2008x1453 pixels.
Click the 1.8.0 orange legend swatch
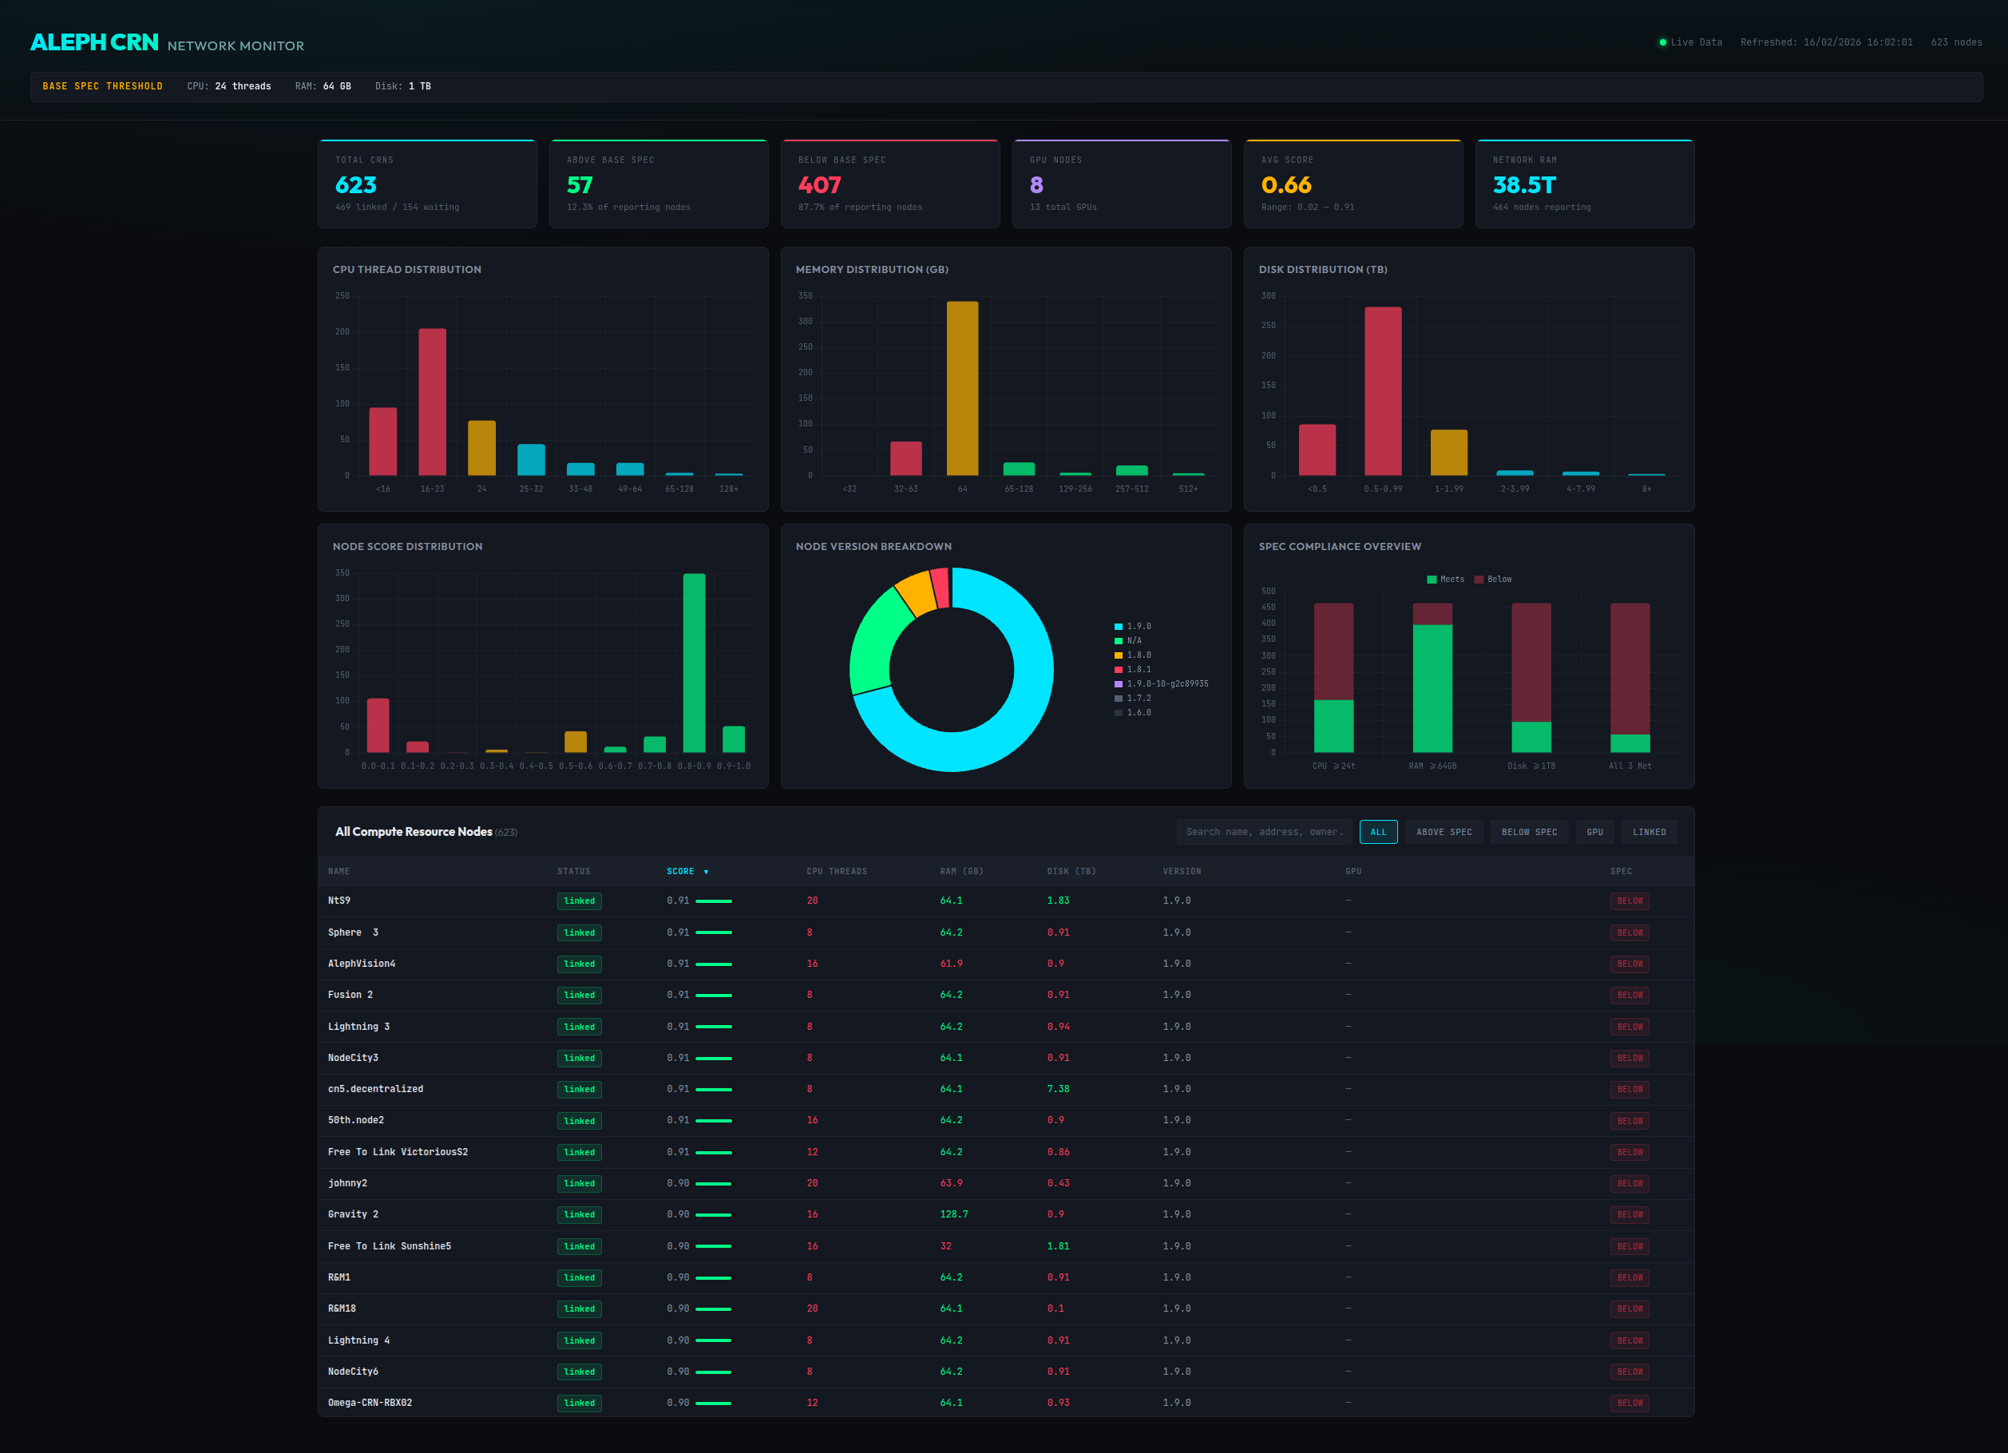click(1119, 656)
